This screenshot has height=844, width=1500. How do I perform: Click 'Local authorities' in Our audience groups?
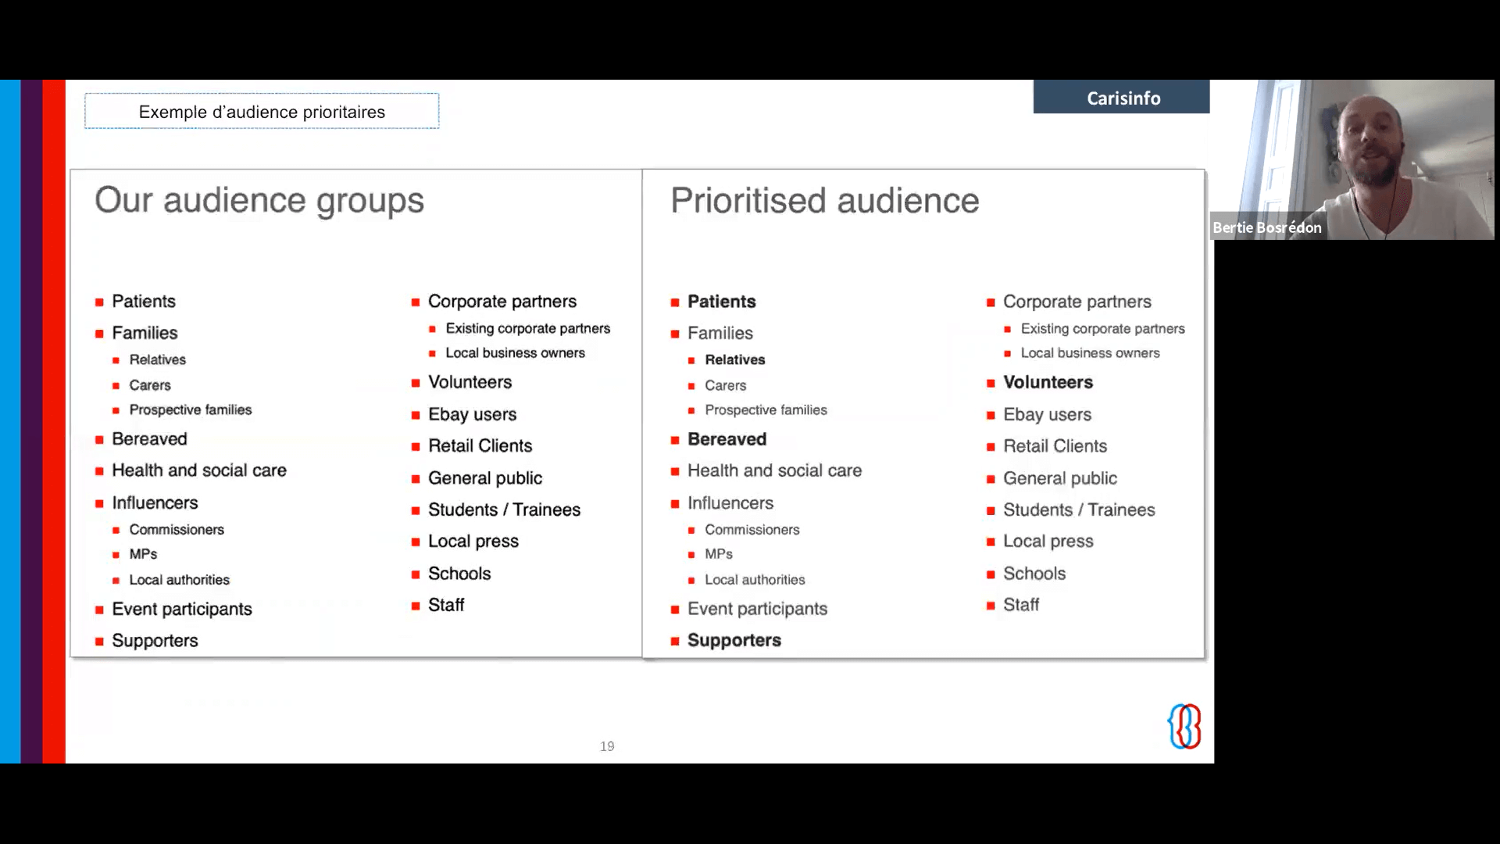[x=180, y=580]
